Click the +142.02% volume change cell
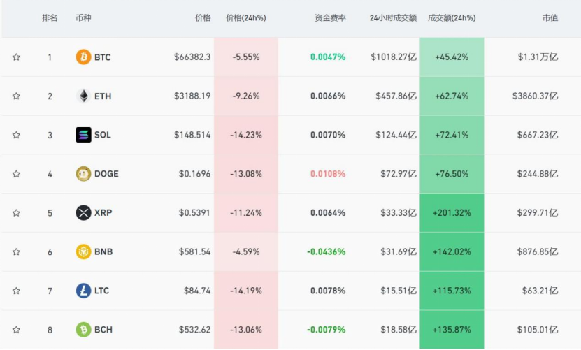Screen dimensions: 581x350 (452, 252)
